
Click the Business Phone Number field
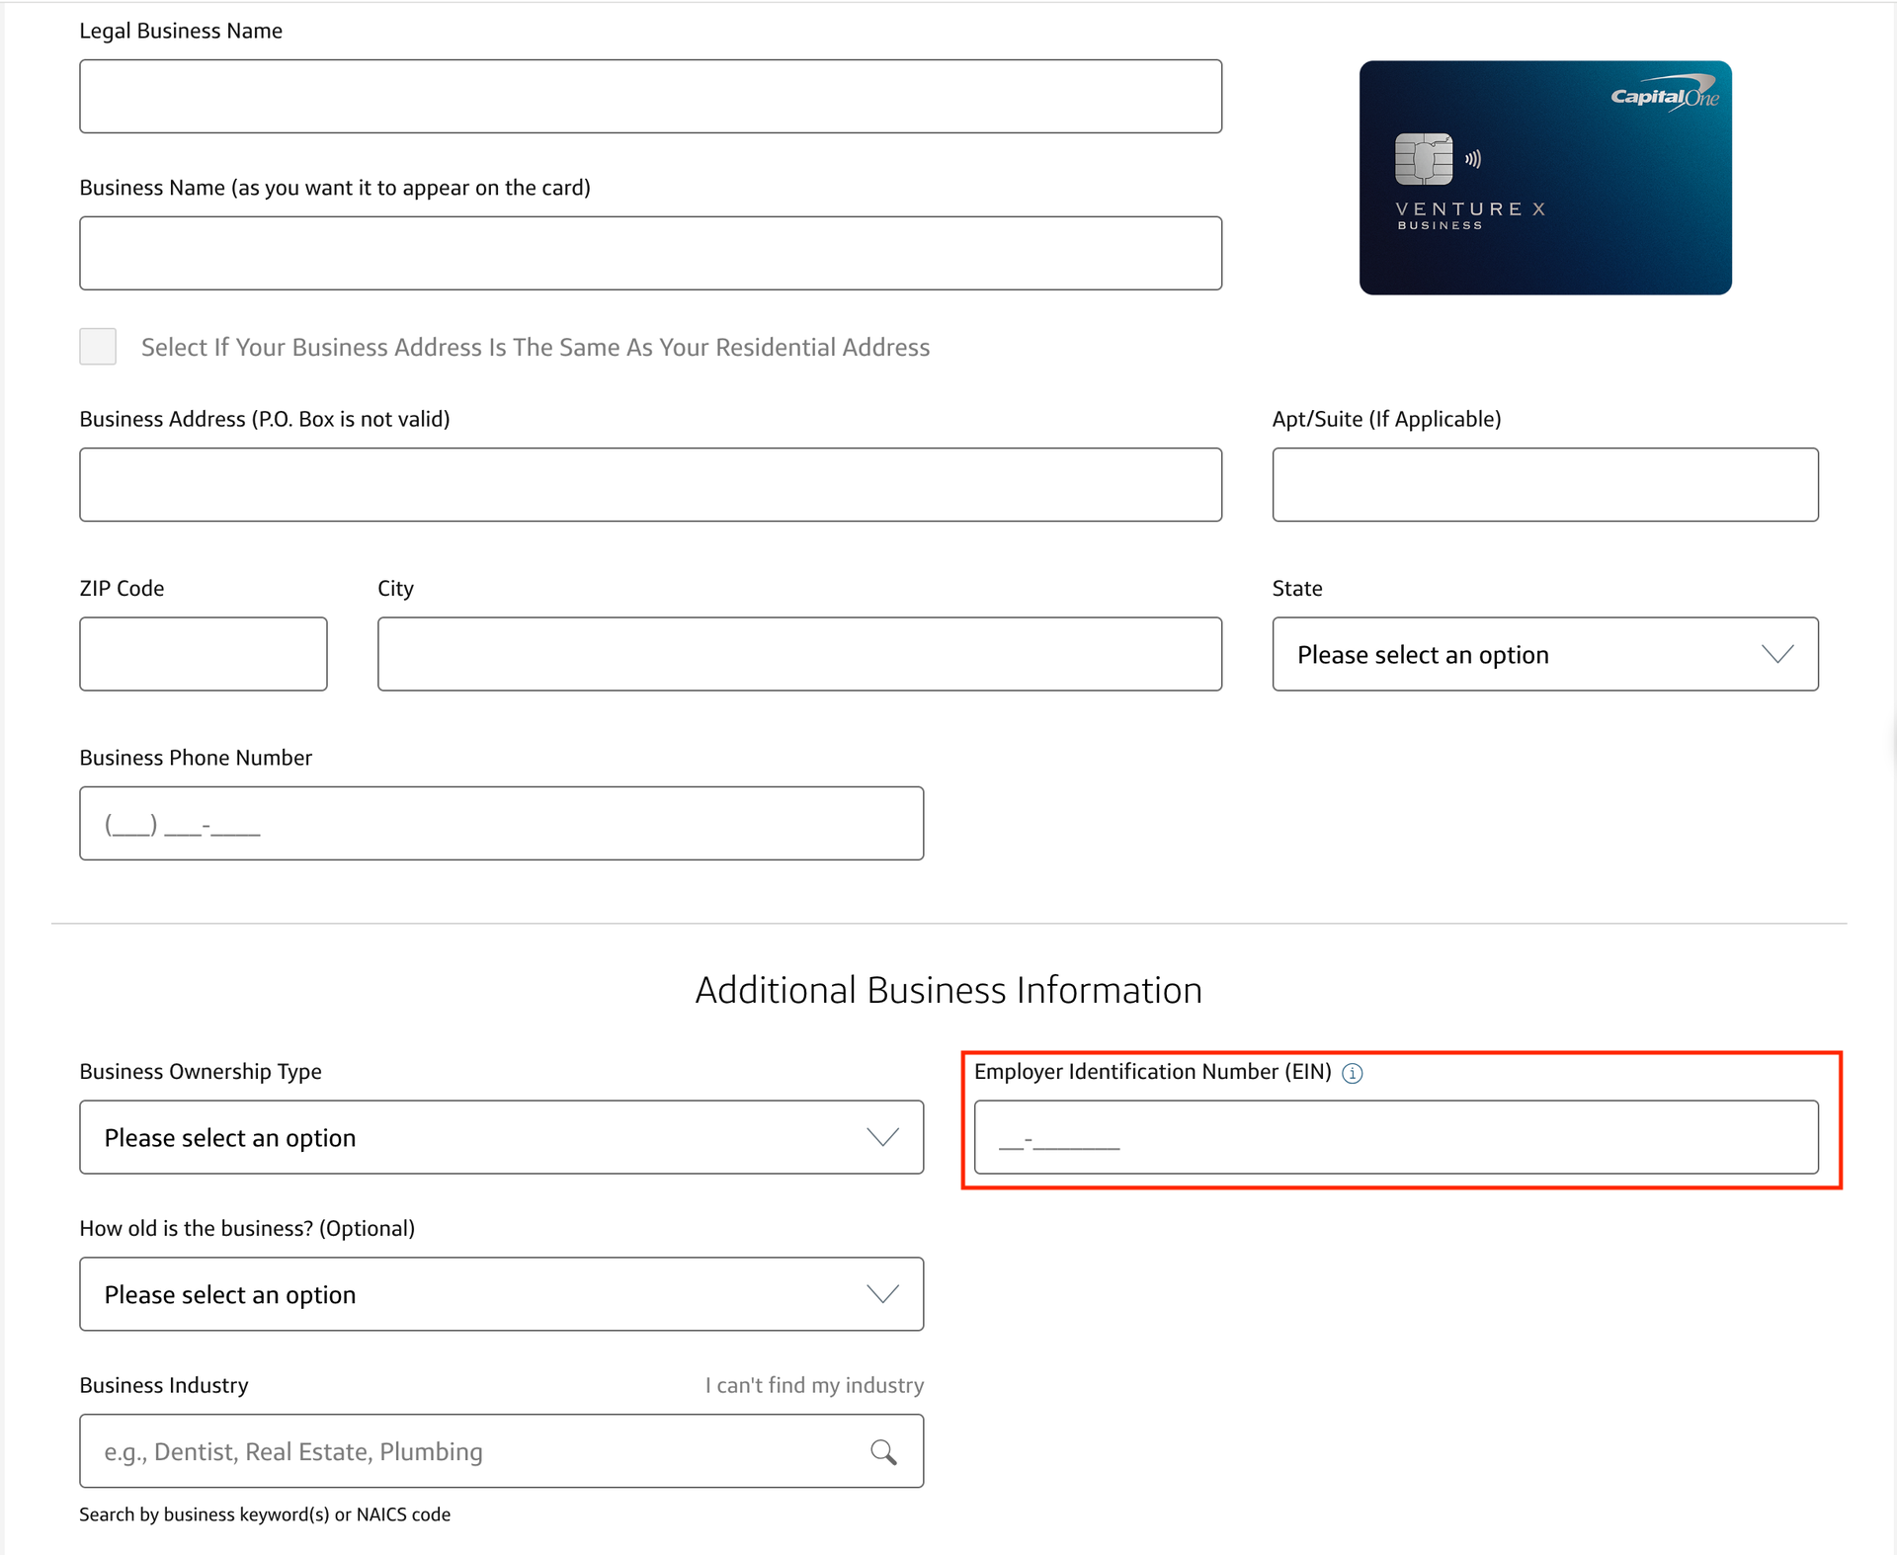pos(501,822)
